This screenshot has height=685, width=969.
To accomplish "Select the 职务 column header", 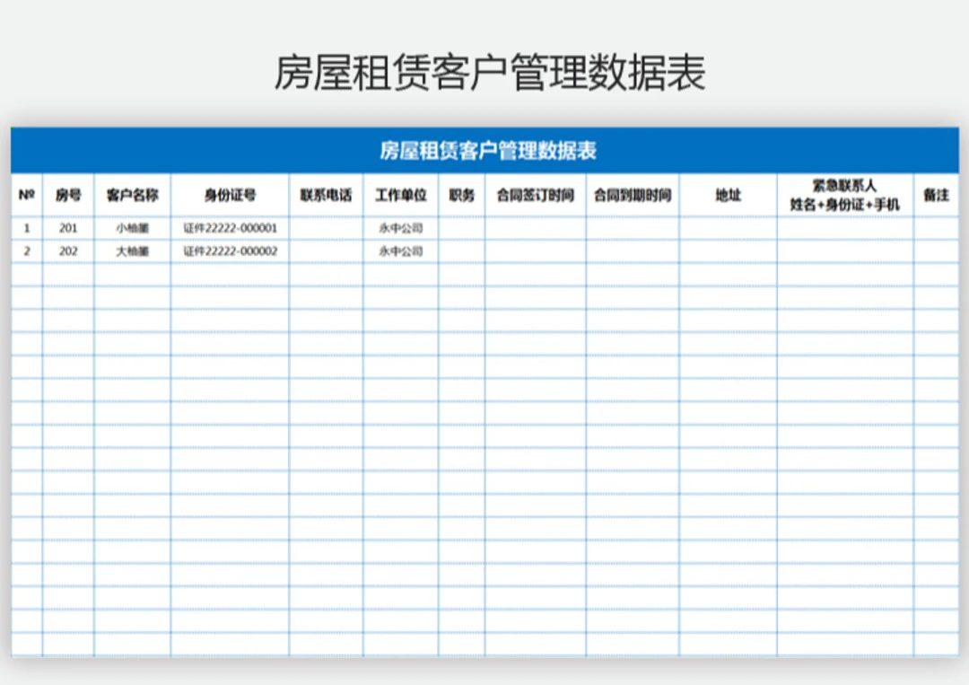I will [461, 195].
